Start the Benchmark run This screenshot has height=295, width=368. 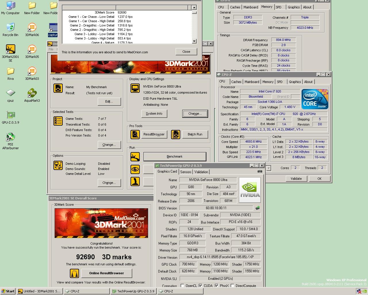pyautogui.click(x=175, y=156)
